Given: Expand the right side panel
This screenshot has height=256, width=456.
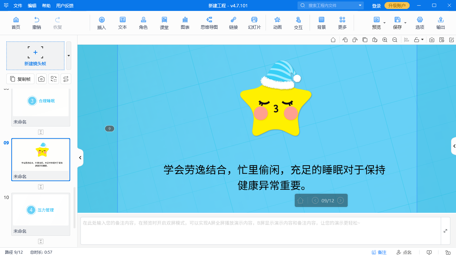Looking at the screenshot, I should coord(454,146).
